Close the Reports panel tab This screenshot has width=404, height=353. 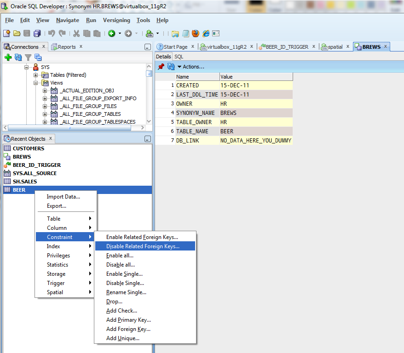81,46
